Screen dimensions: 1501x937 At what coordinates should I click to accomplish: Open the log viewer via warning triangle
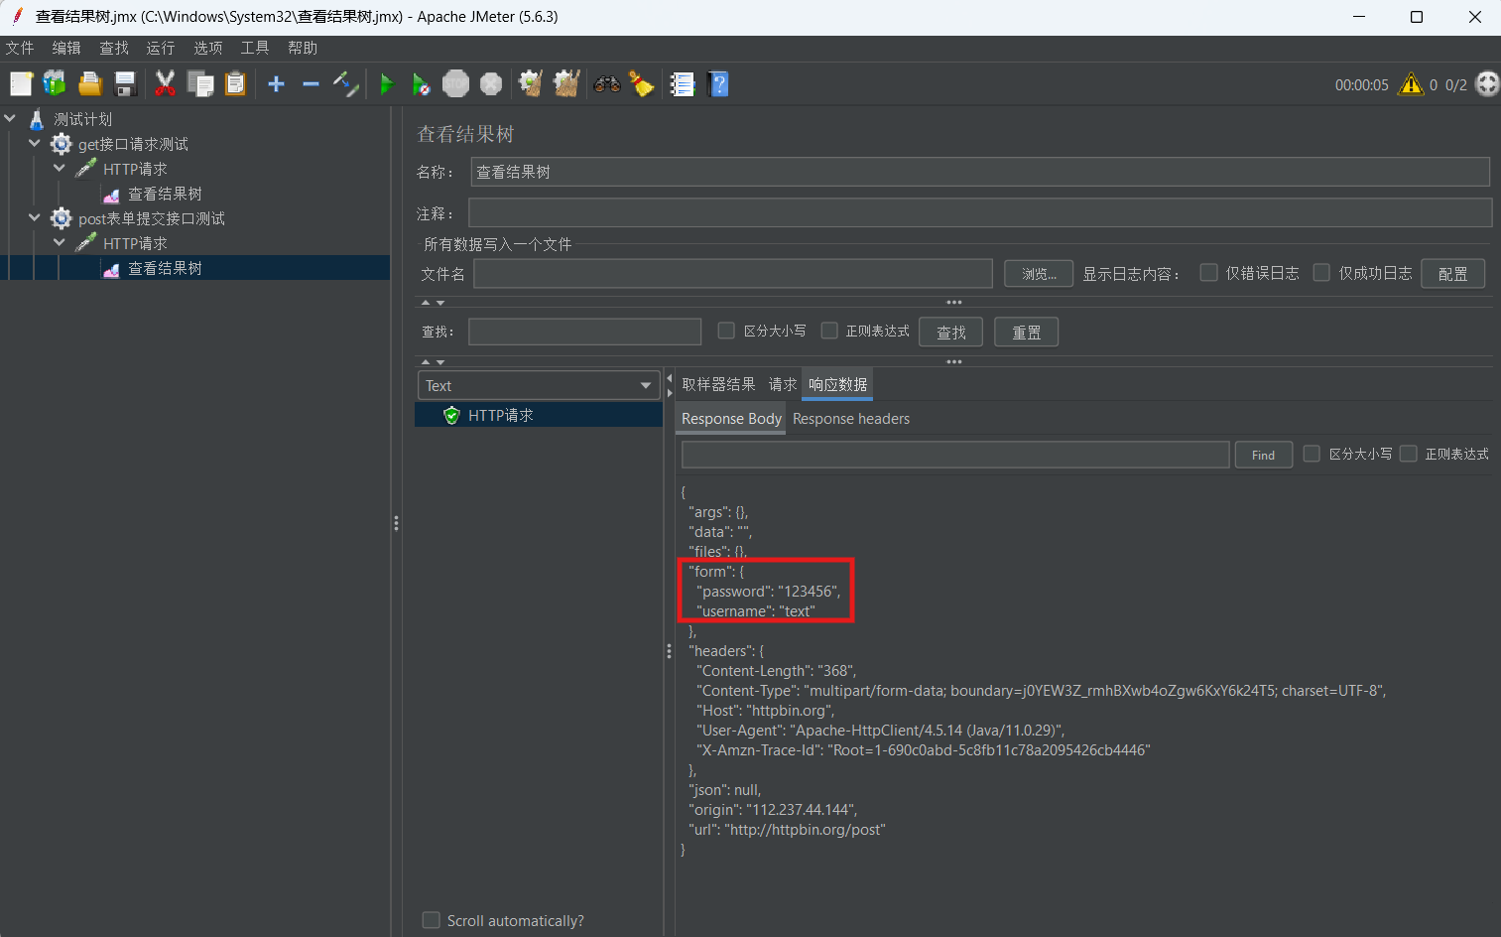[1410, 84]
